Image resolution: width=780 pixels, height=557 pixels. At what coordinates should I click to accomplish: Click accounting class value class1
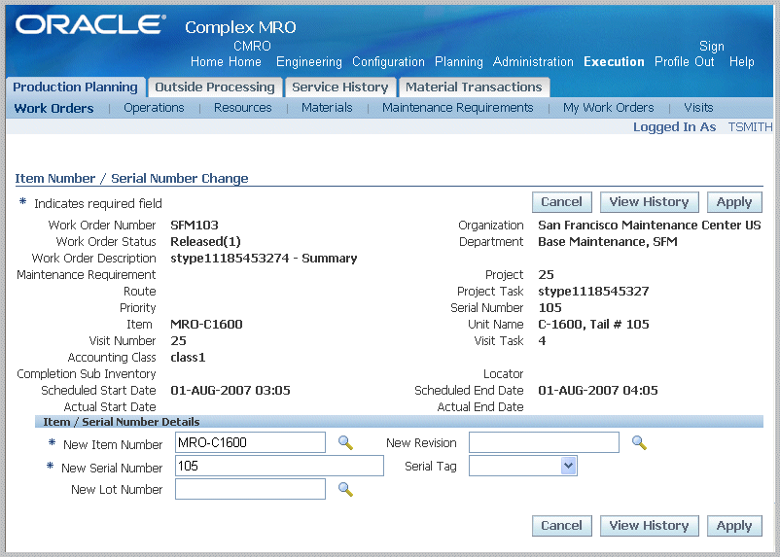188,357
